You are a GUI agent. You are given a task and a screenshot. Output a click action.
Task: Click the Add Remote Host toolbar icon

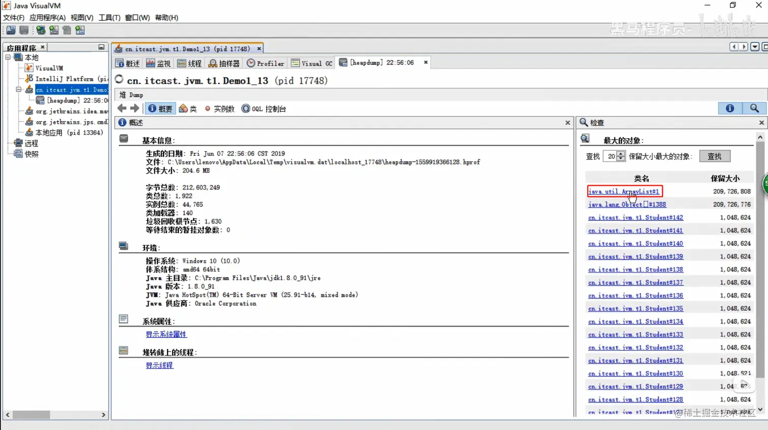[x=41, y=30]
